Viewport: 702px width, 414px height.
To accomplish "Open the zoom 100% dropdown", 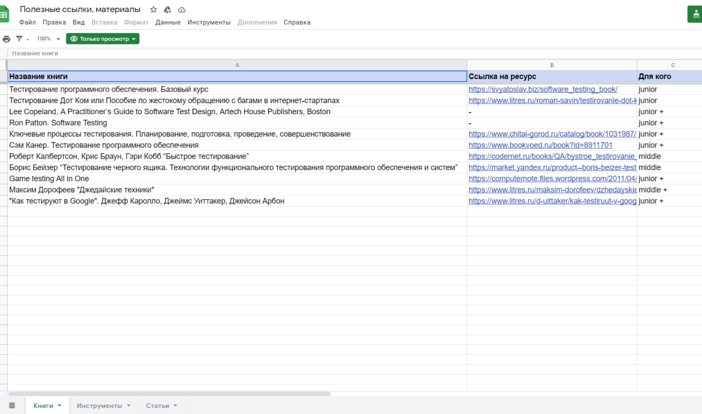I will tap(48, 39).
